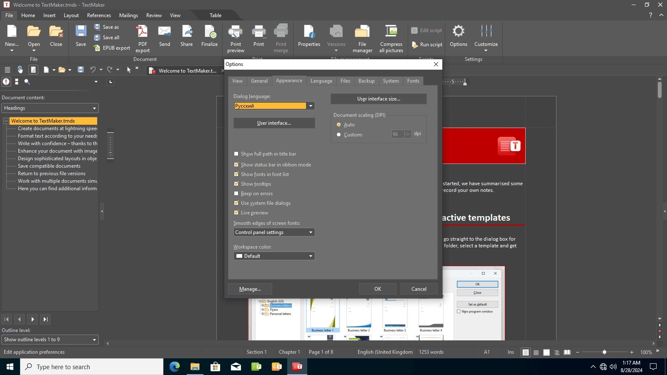Open the Fonts tab in Options

click(x=413, y=81)
